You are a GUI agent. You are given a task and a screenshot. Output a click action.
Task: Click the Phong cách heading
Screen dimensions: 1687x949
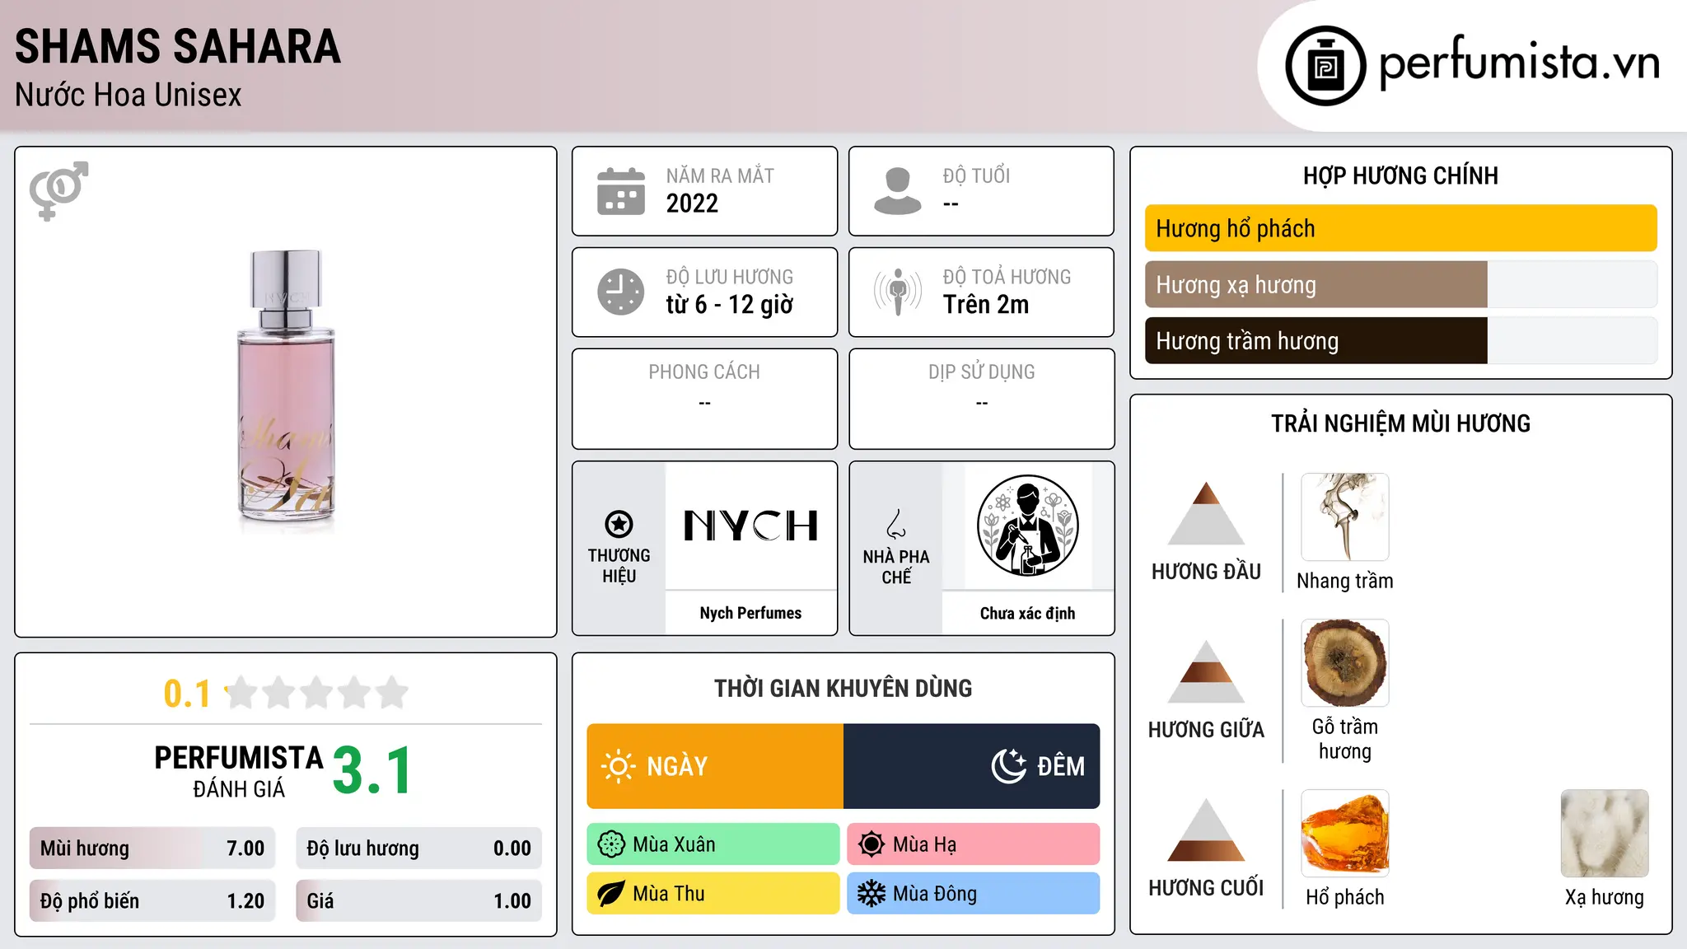click(704, 372)
